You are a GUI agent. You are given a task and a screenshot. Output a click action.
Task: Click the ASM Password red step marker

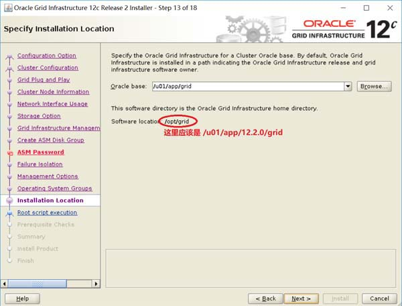point(10,153)
